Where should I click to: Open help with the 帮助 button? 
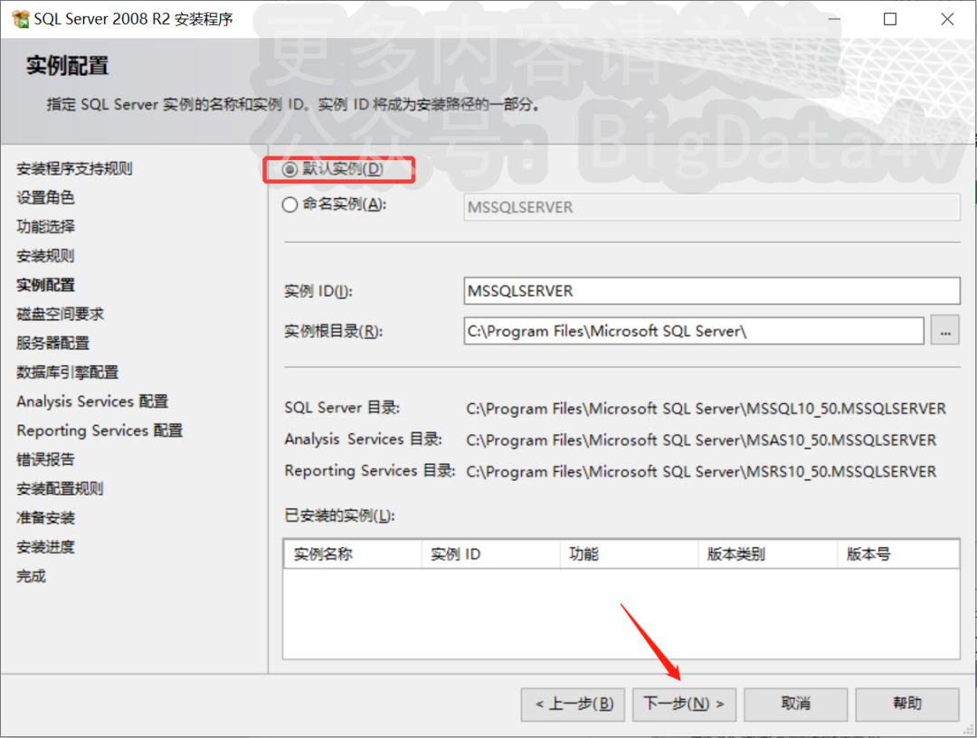pos(907,705)
